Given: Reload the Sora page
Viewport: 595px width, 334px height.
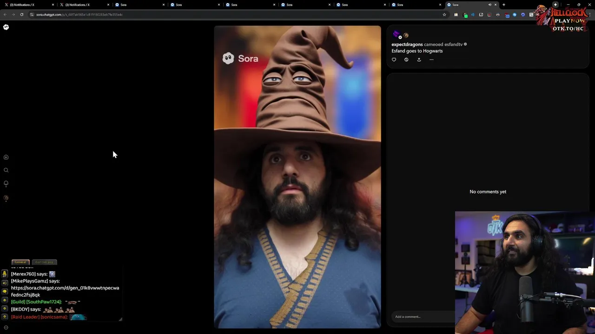Looking at the screenshot, I should coord(21,14).
